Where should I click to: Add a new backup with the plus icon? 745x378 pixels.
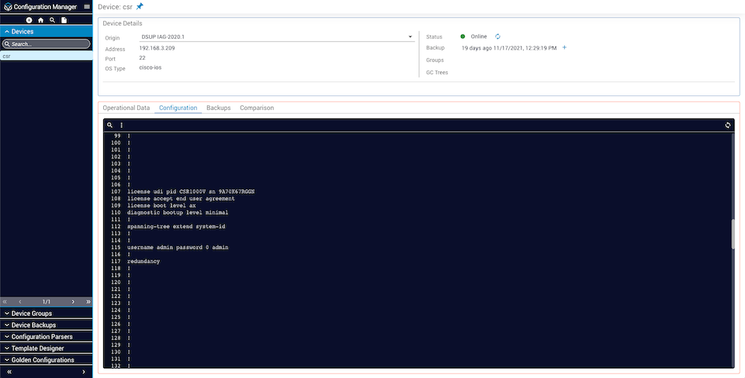[x=564, y=48]
